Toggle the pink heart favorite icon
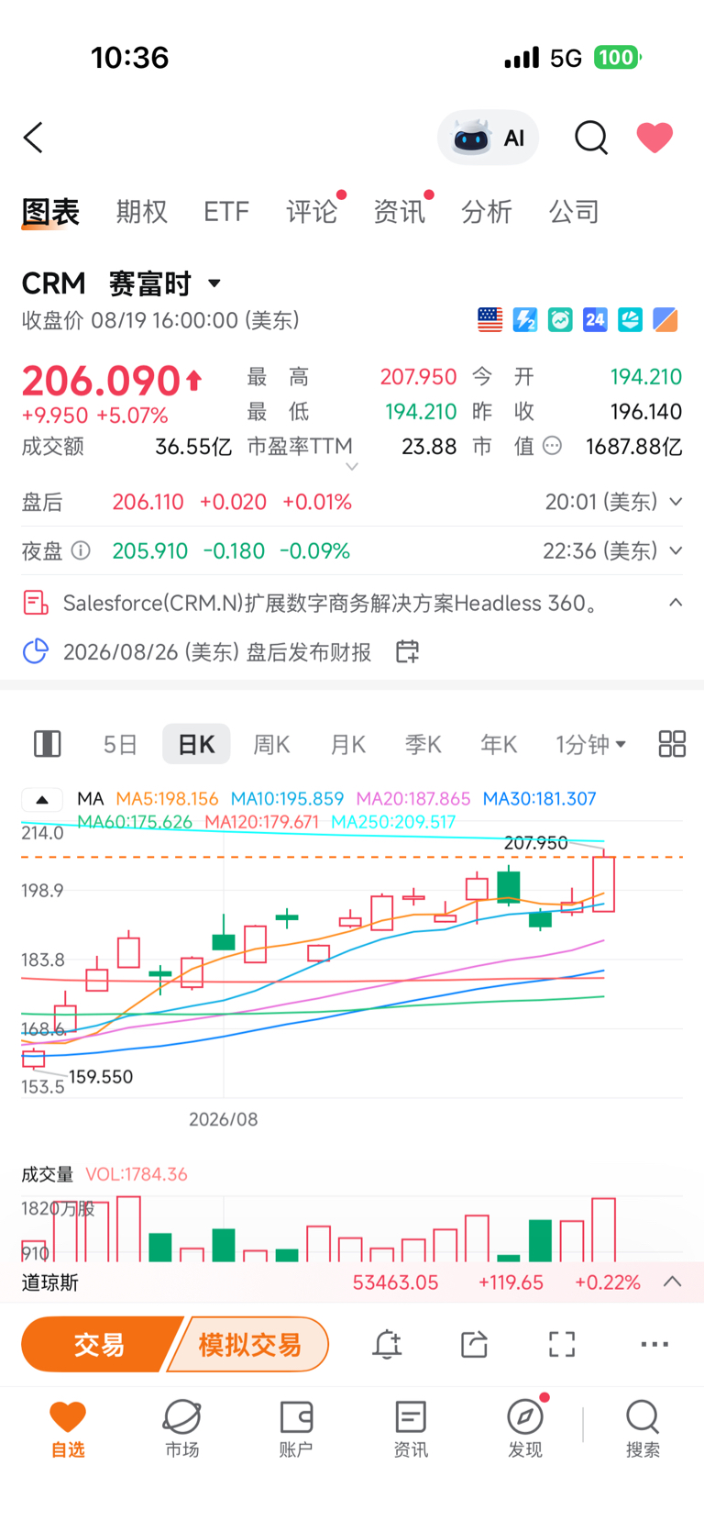Image resolution: width=704 pixels, height=1532 pixels. pos(654,138)
